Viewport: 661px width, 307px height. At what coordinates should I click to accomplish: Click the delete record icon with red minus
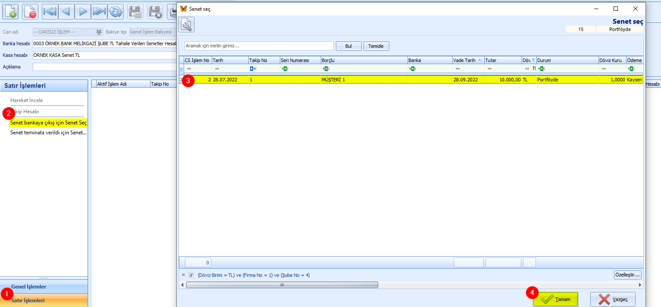pyautogui.click(x=30, y=12)
